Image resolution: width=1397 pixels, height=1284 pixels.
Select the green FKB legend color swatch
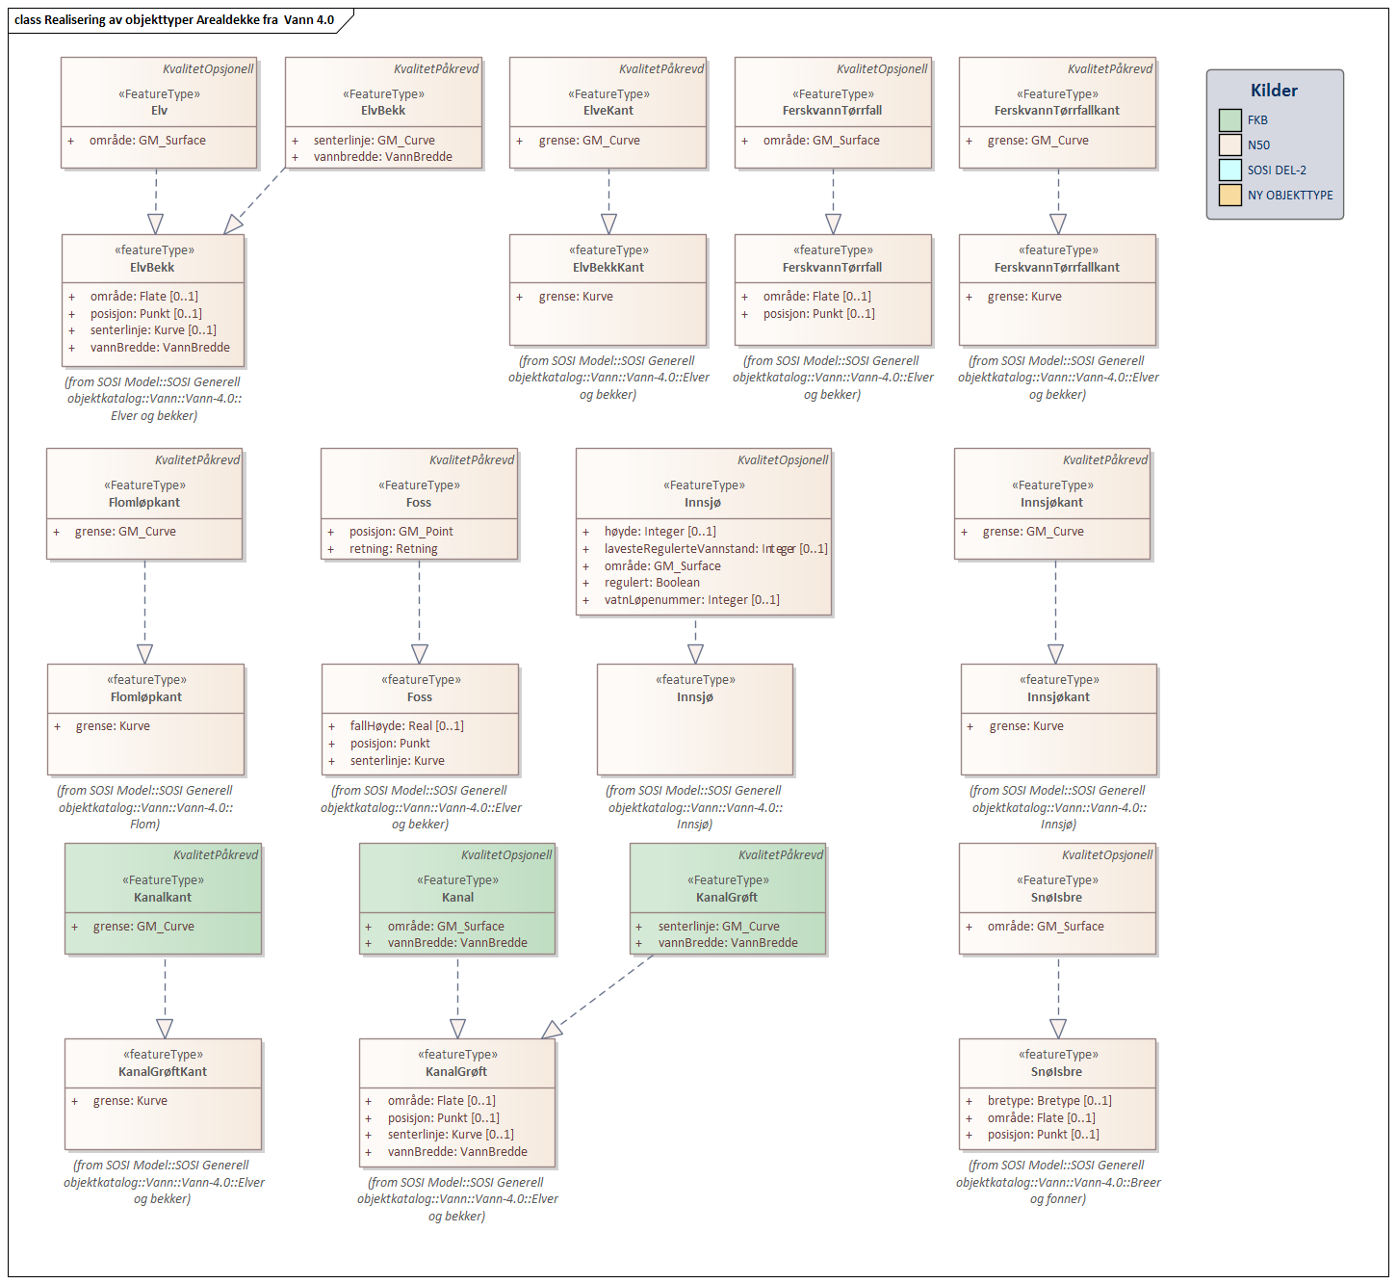pos(1229,120)
